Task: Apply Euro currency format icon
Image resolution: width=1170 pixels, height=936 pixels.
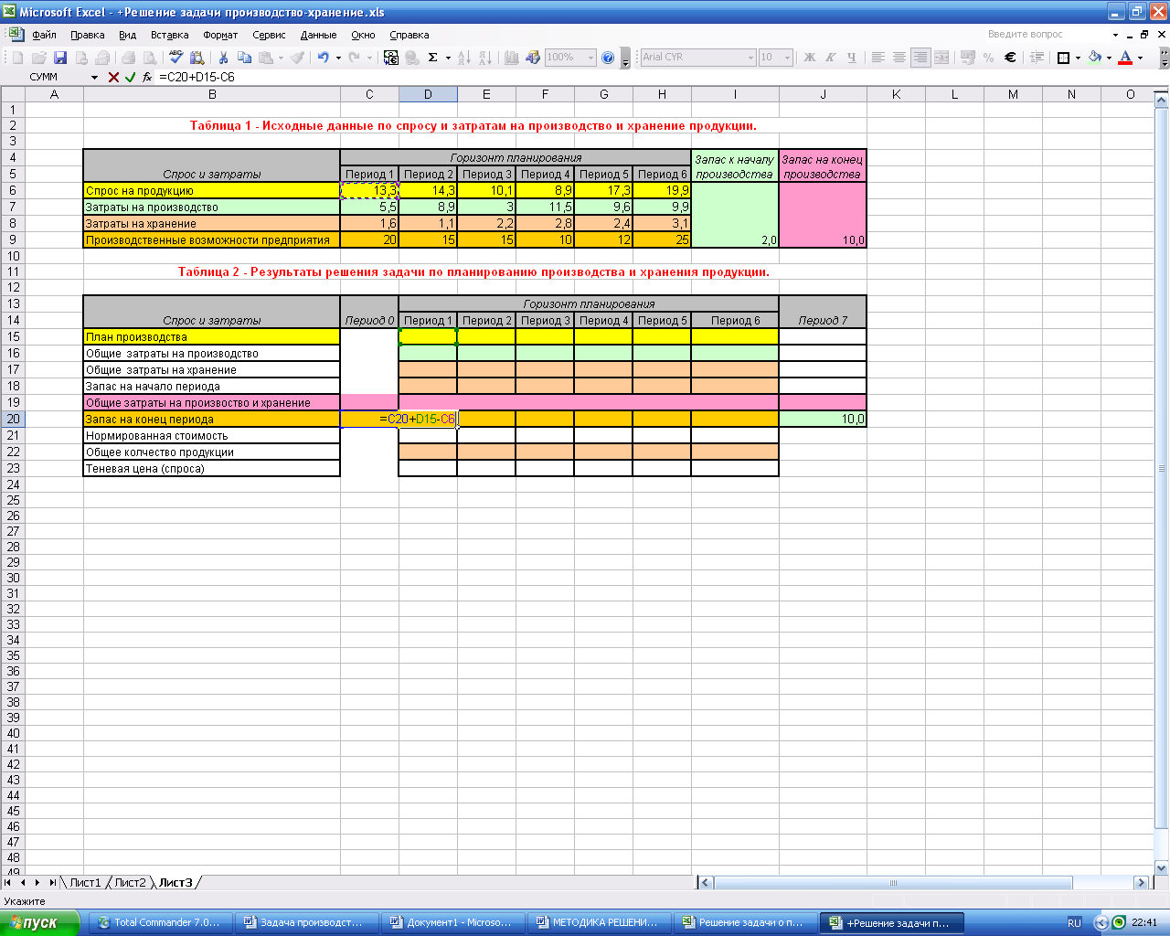Action: point(1010,58)
